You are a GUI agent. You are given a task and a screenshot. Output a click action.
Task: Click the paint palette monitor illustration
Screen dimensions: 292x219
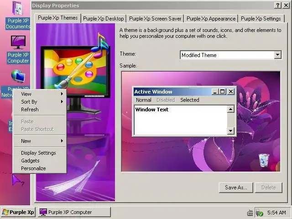tap(75, 73)
